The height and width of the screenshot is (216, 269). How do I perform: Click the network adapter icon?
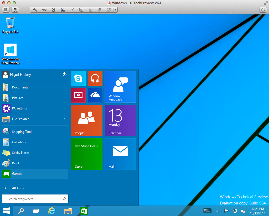tap(44, 10)
